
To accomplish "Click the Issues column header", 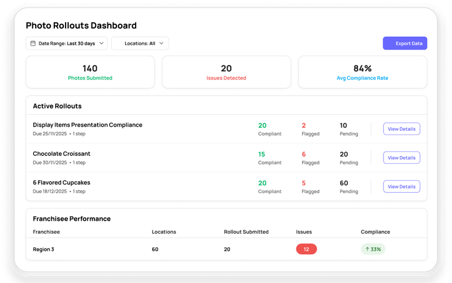I will pos(304,232).
